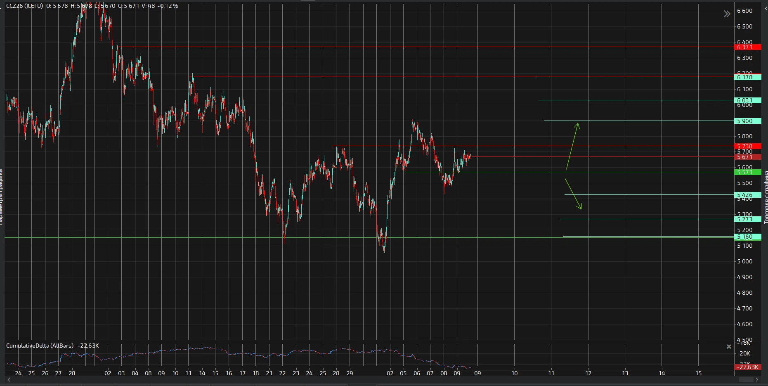Click the red -22,63K delta value label
Image resolution: width=768 pixels, height=386 pixels.
749,367
